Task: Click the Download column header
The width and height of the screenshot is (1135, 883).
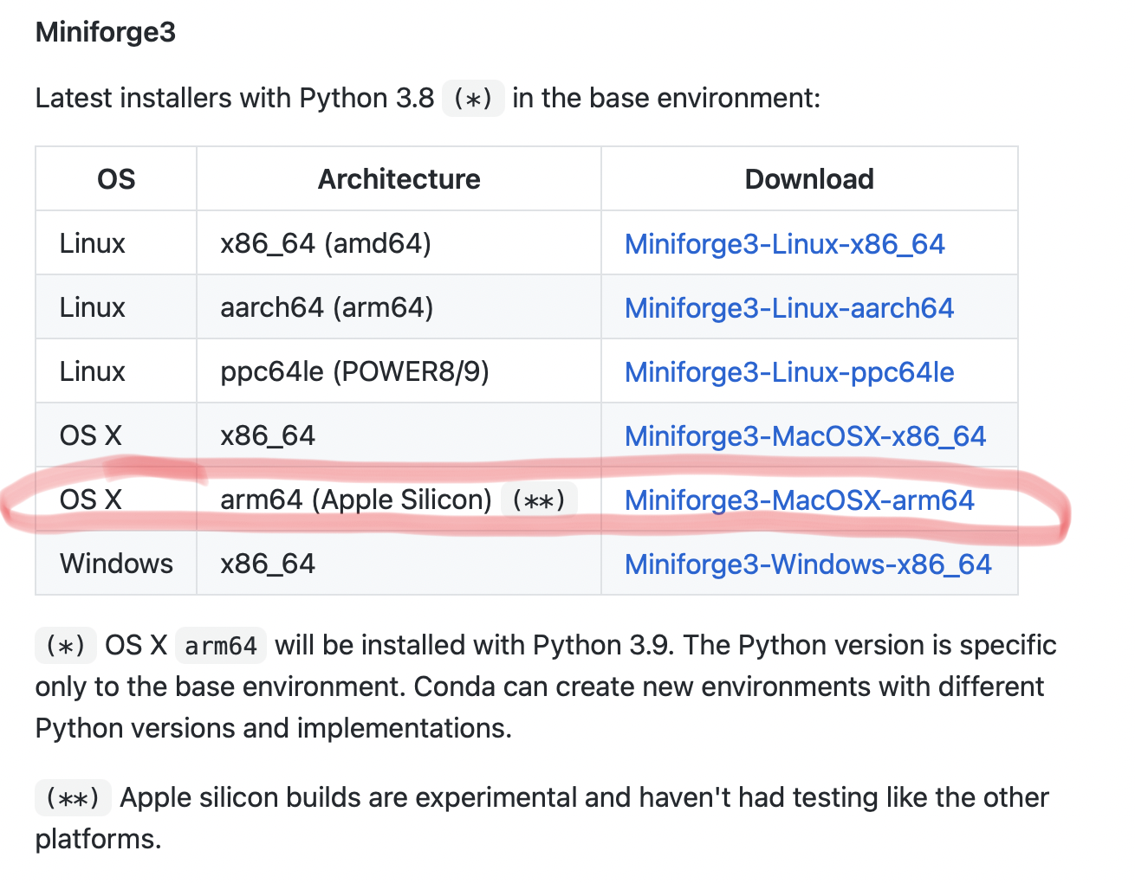Action: (x=809, y=179)
